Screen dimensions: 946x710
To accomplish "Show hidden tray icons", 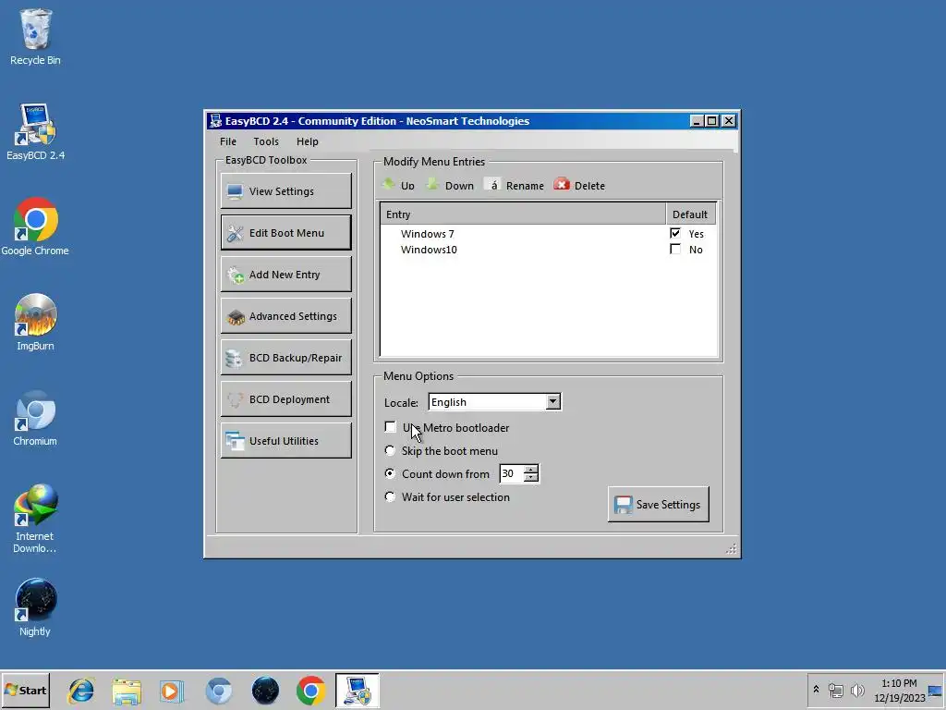I will 816,690.
